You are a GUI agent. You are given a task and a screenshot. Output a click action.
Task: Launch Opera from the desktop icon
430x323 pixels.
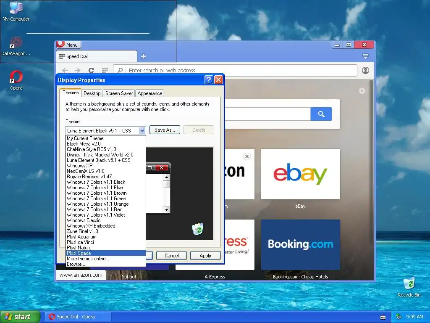pyautogui.click(x=16, y=80)
